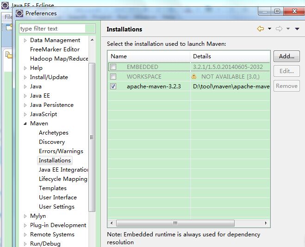Expand the Java EE tree node
The height and width of the screenshot is (247, 305).
pyautogui.click(x=25, y=96)
